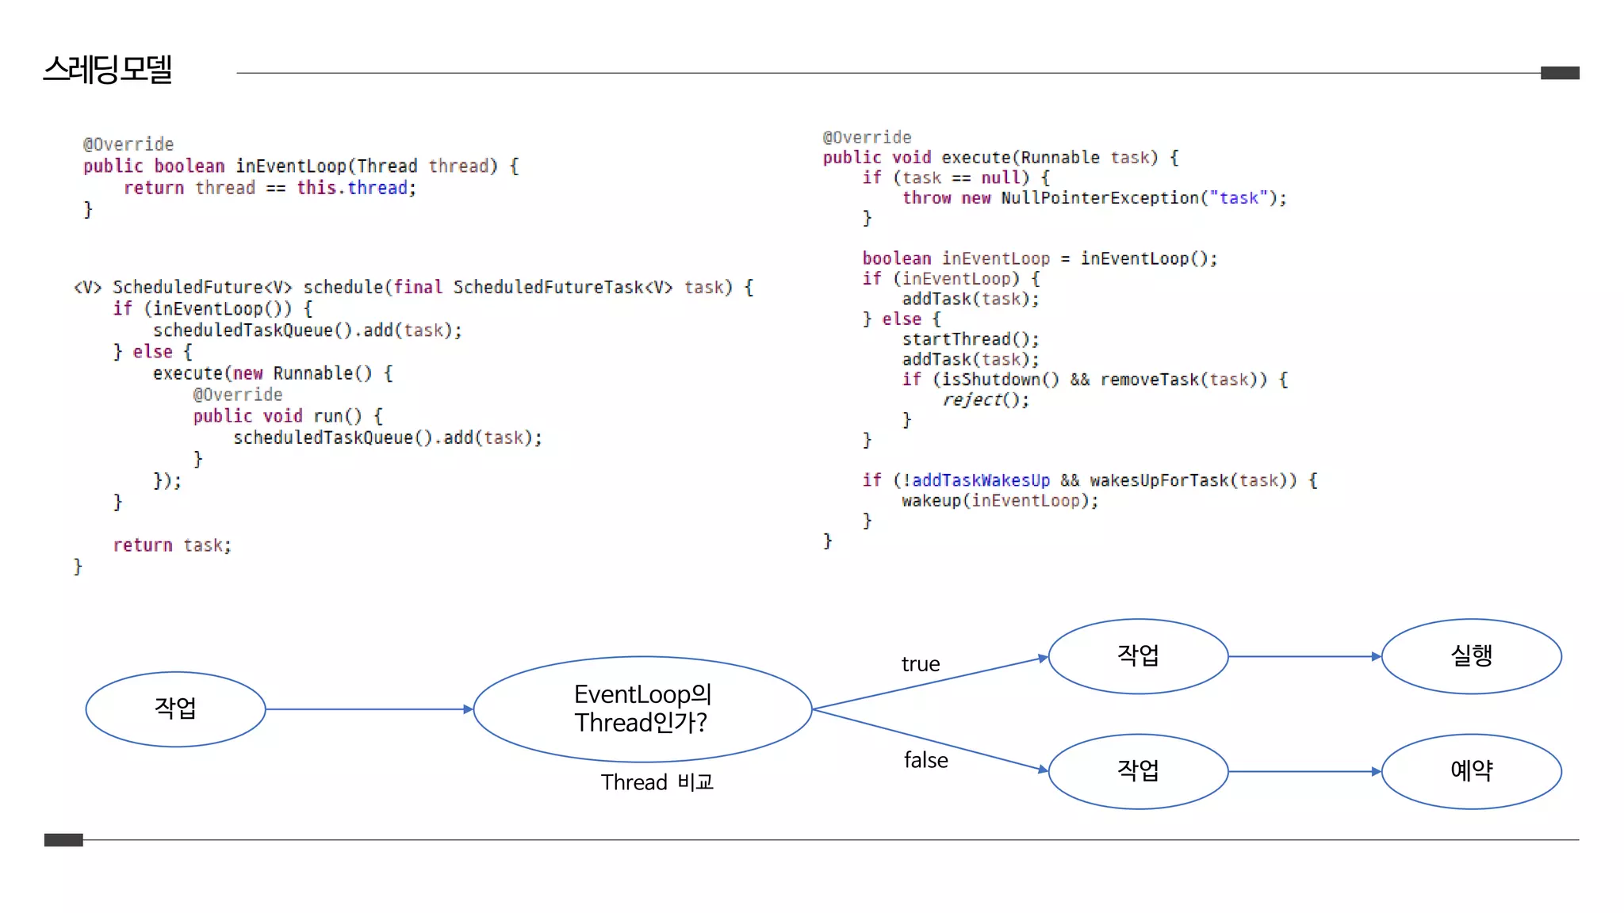Click the slide title 스레딩모델
1624x913 pixels.
(x=108, y=70)
